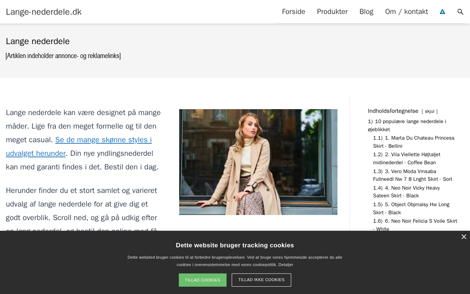Open the Produkter menu item
The image size is (470, 294).
pos(332,12)
